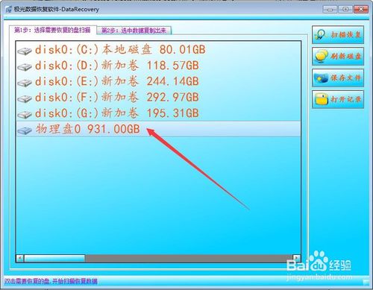Click the 打开记录 open record button

338,99
